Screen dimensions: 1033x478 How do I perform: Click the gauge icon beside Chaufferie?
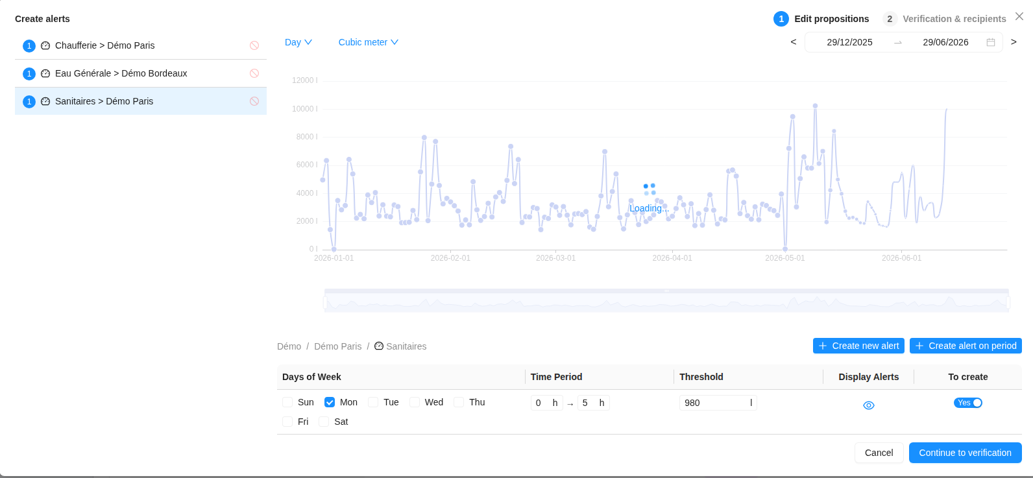[x=45, y=45]
